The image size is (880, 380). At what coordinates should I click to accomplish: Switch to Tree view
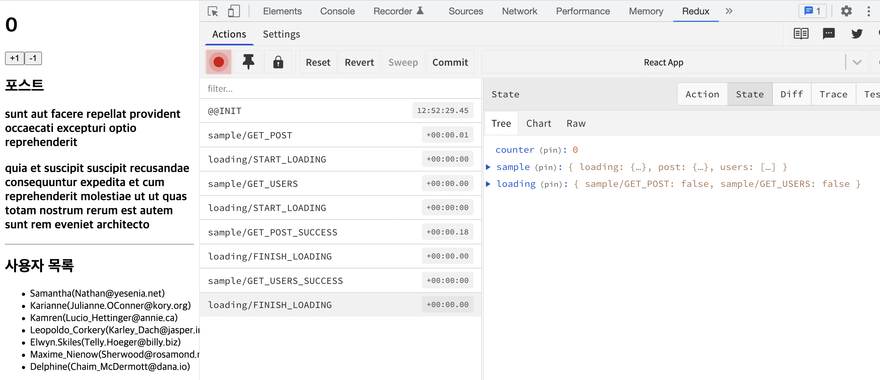pos(501,123)
